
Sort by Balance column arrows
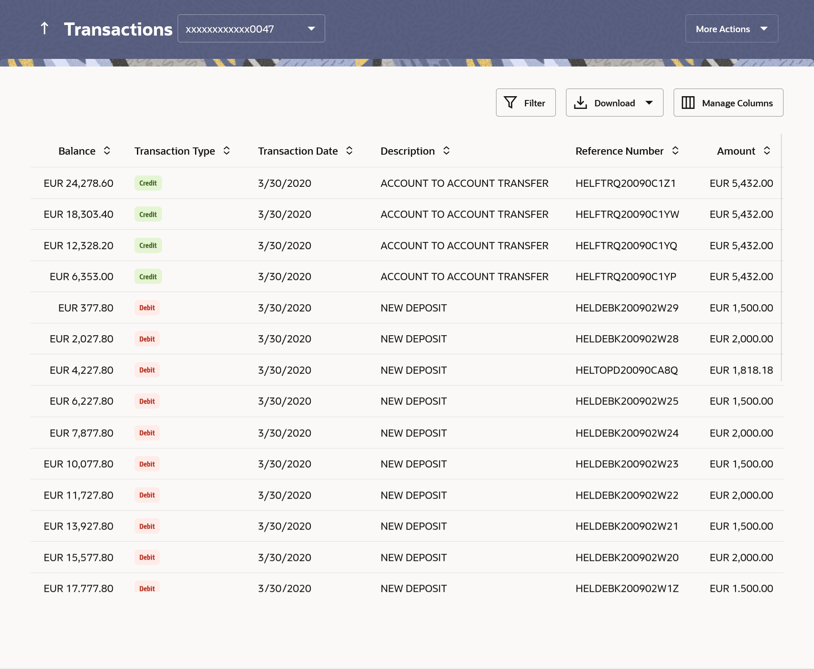pyautogui.click(x=107, y=151)
